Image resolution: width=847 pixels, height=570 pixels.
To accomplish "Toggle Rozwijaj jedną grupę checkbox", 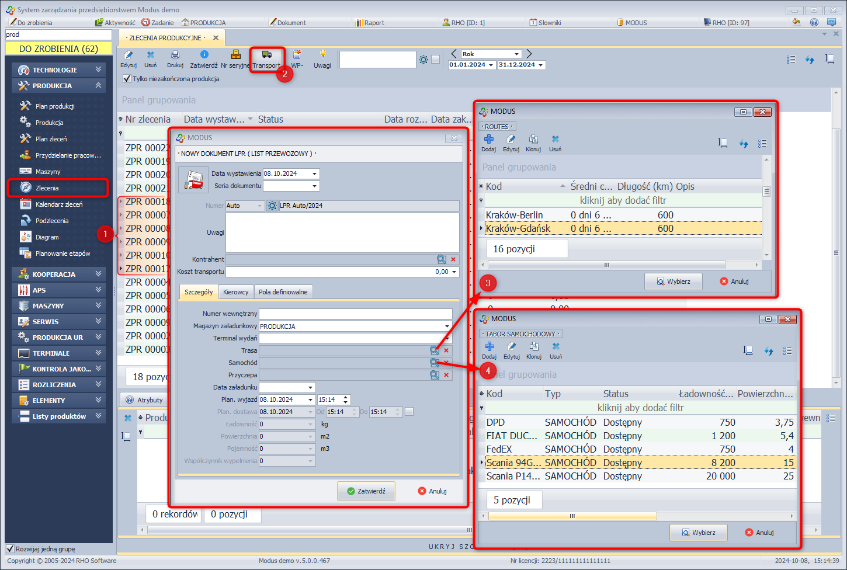I will point(10,549).
